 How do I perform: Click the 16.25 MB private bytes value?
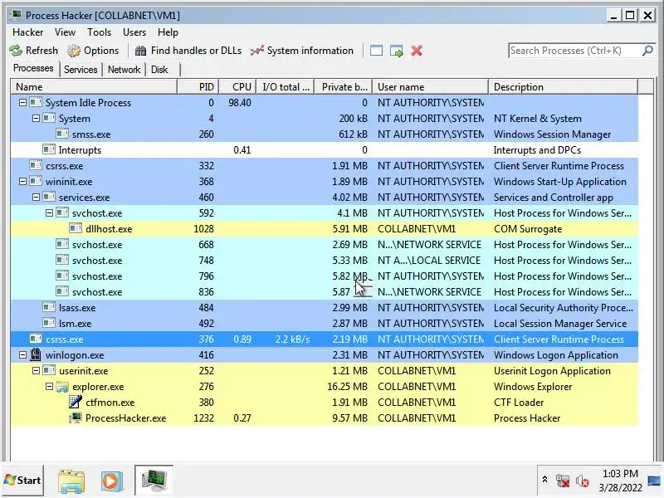click(x=347, y=387)
